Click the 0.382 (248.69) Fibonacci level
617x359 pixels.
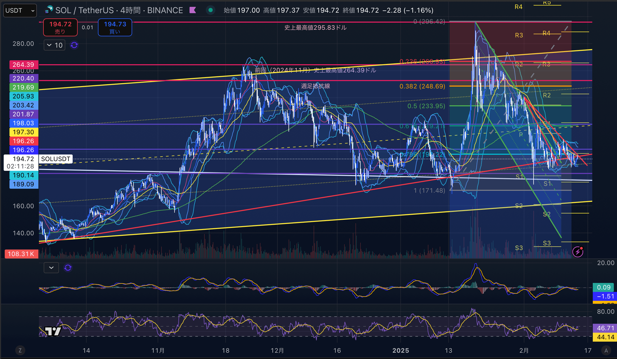422,86
